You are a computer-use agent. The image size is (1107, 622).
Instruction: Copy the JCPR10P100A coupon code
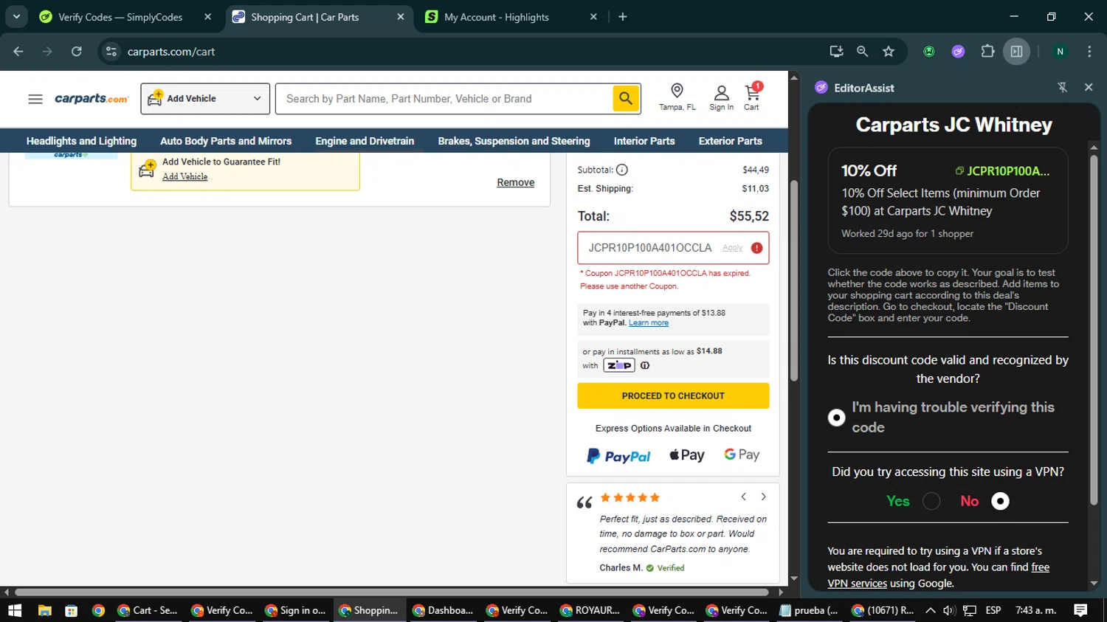tap(1002, 171)
